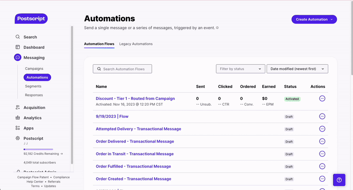This screenshot has height=190, width=353.
Task: Click the Ordered column header
Action: tap(248, 86)
